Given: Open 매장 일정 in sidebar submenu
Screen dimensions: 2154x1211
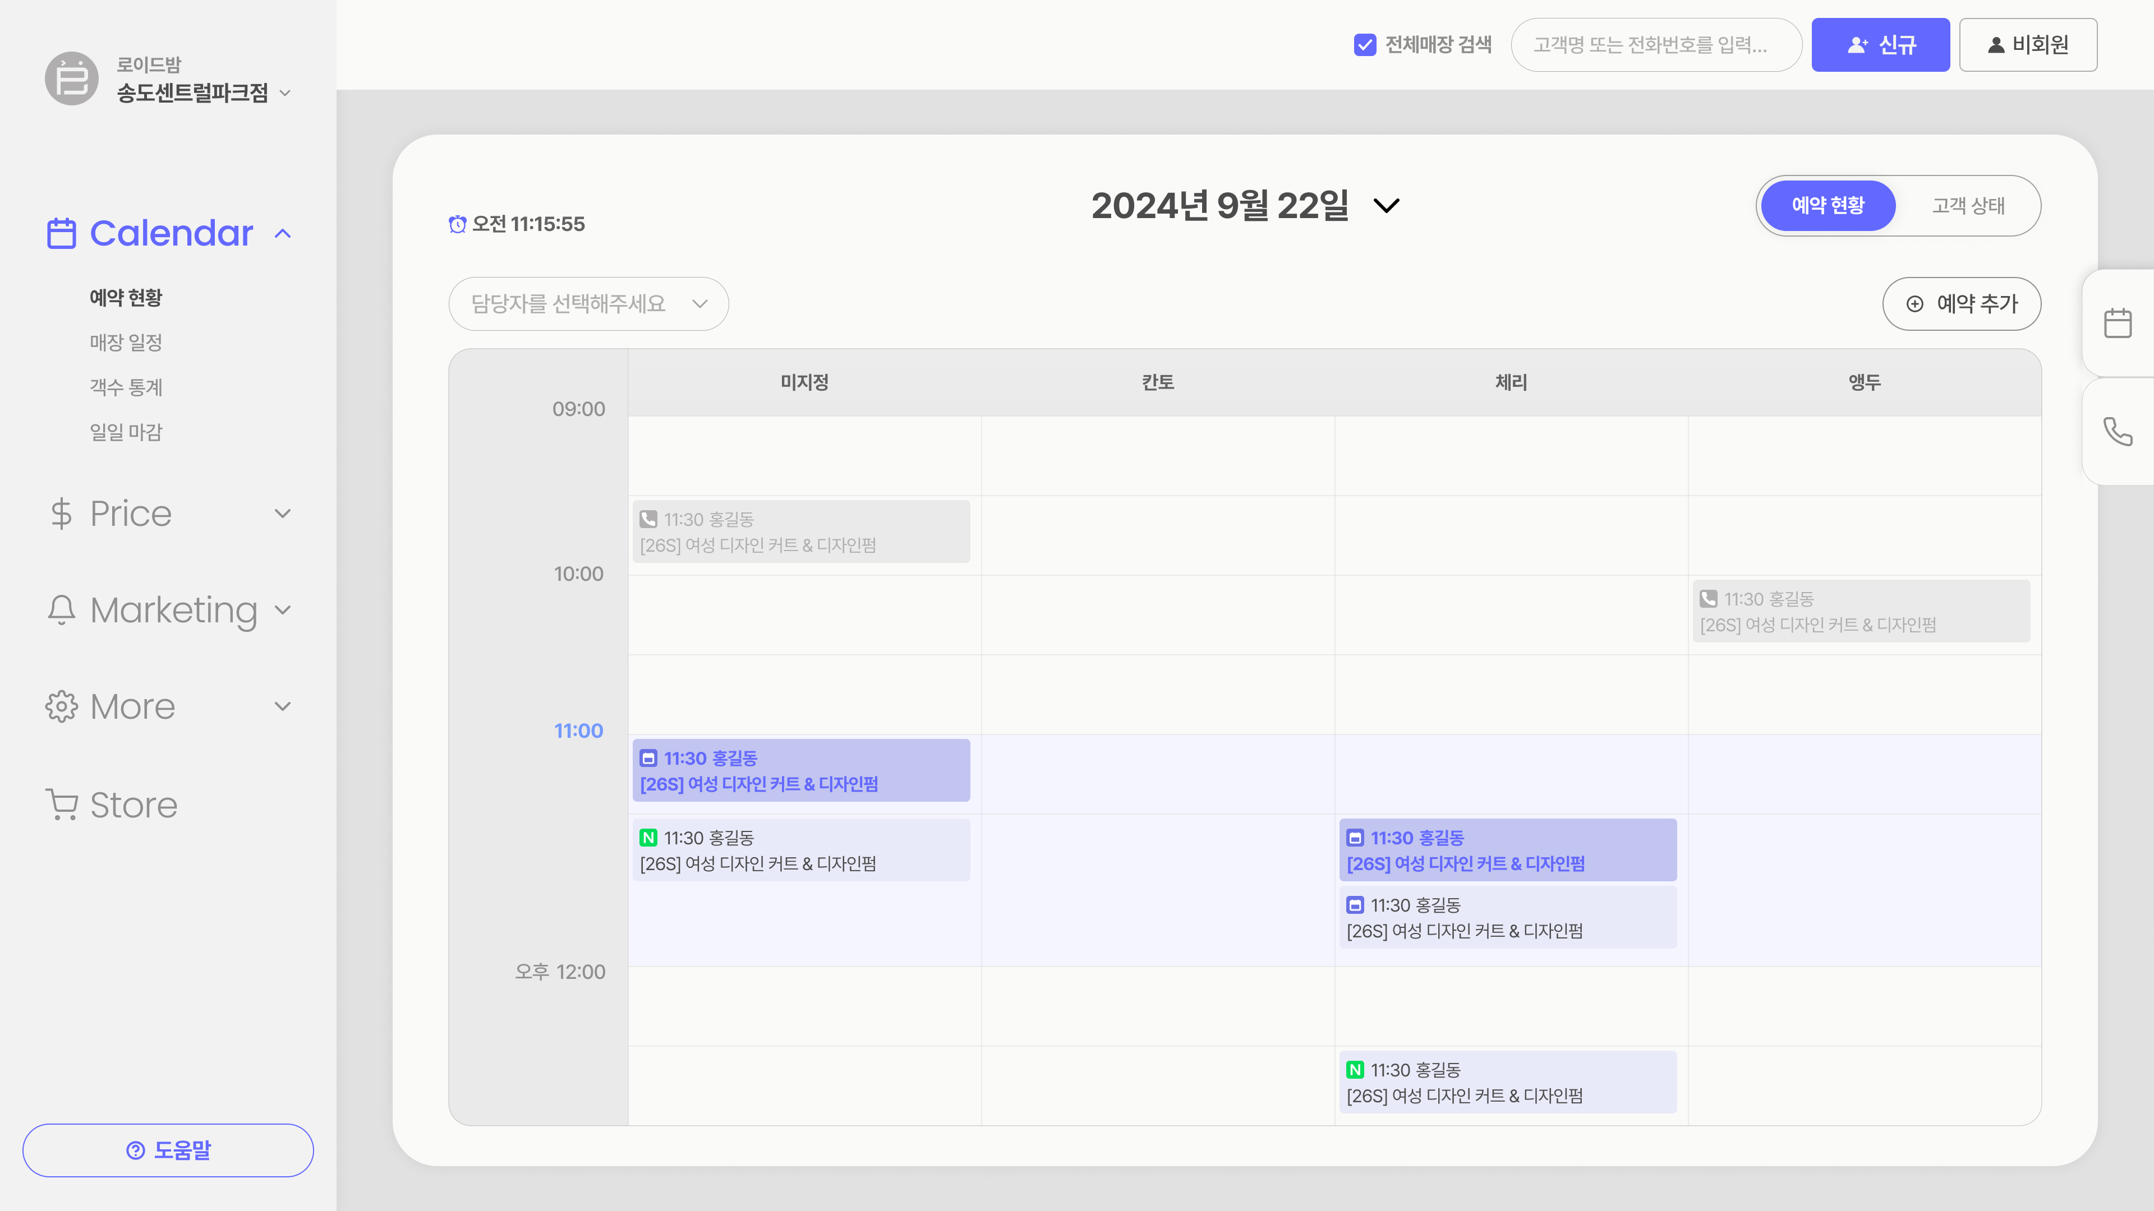Looking at the screenshot, I should point(126,342).
